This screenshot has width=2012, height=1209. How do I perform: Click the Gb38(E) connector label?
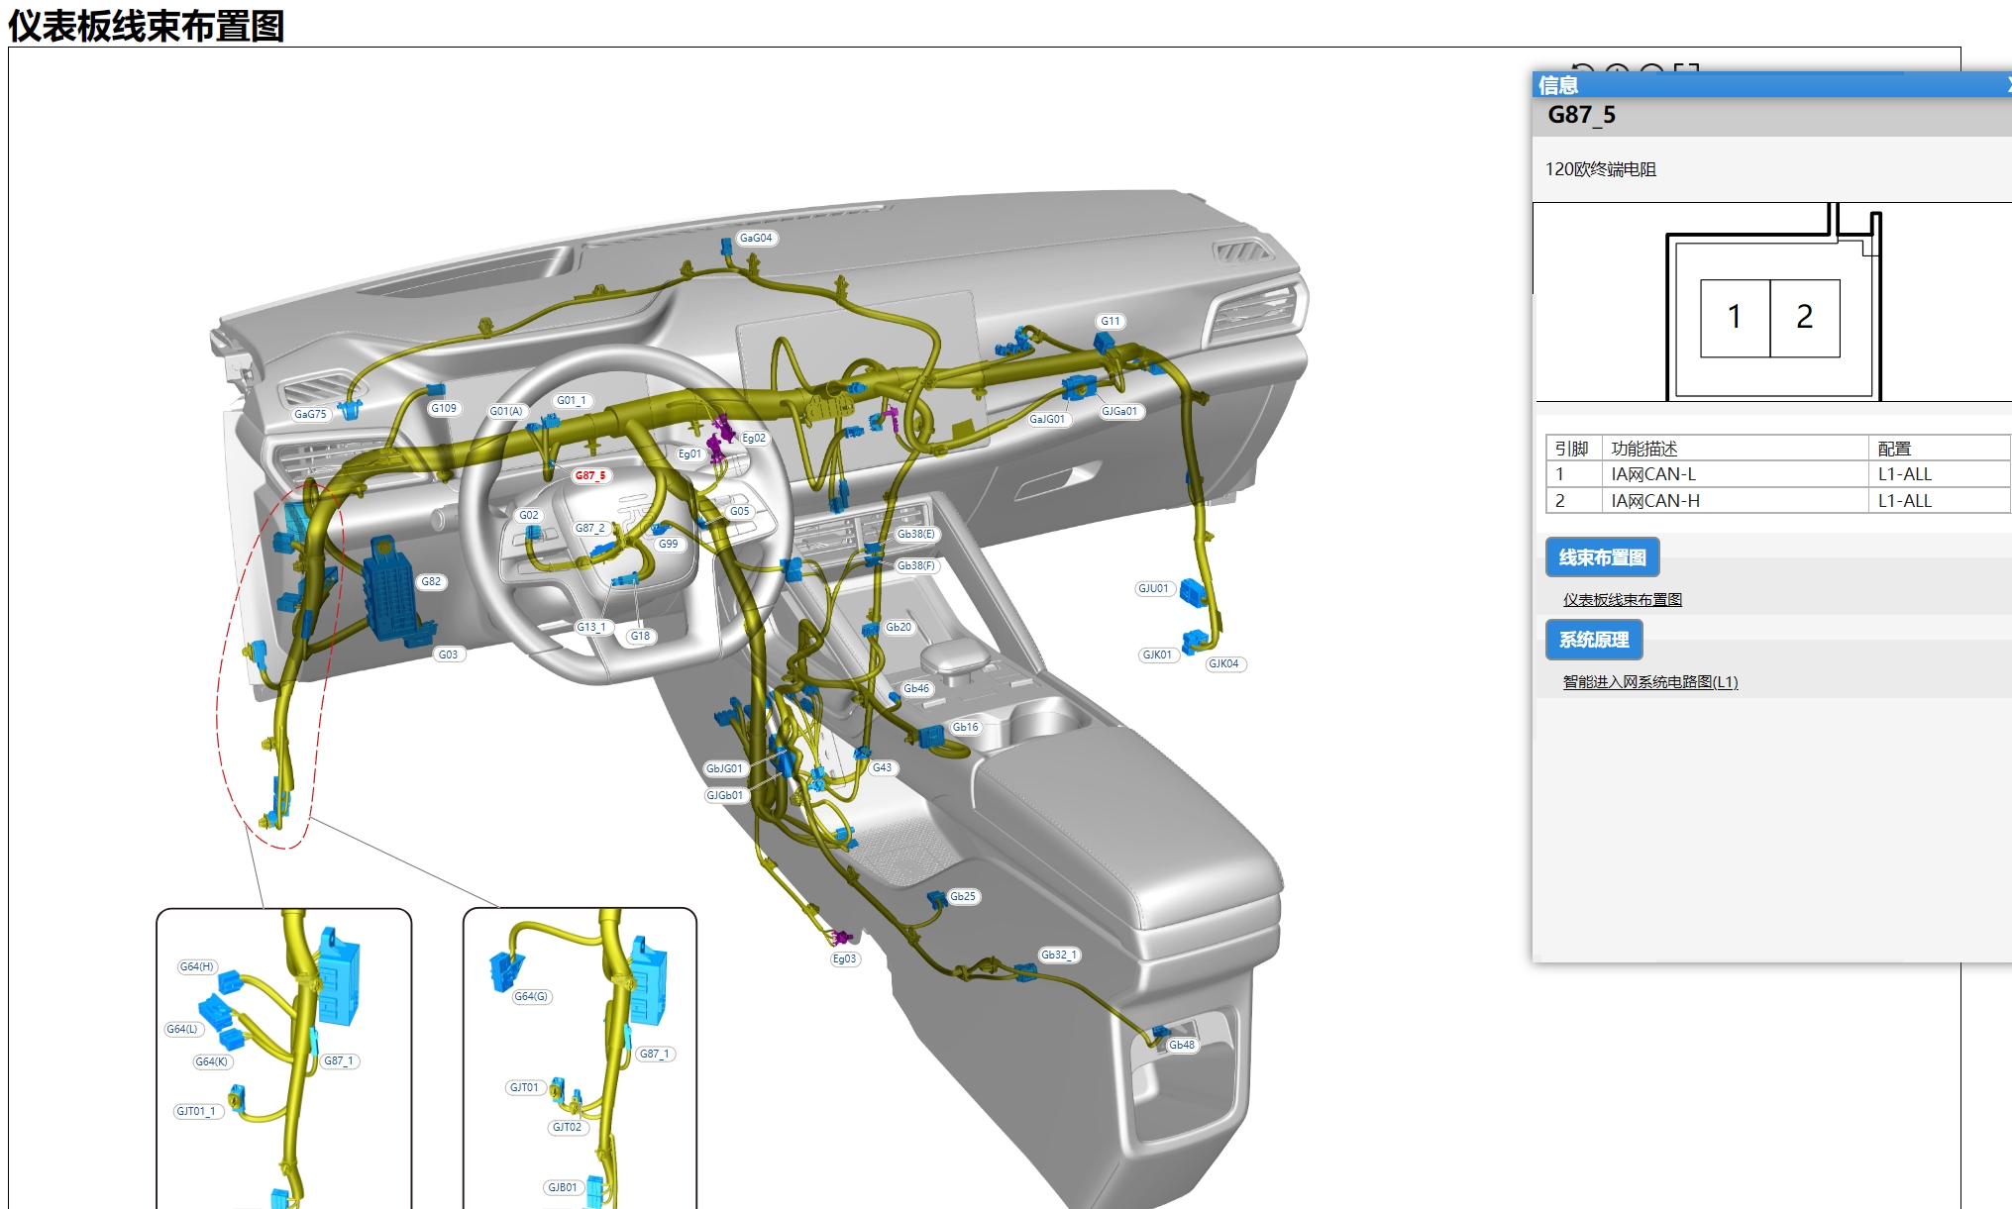tap(915, 535)
